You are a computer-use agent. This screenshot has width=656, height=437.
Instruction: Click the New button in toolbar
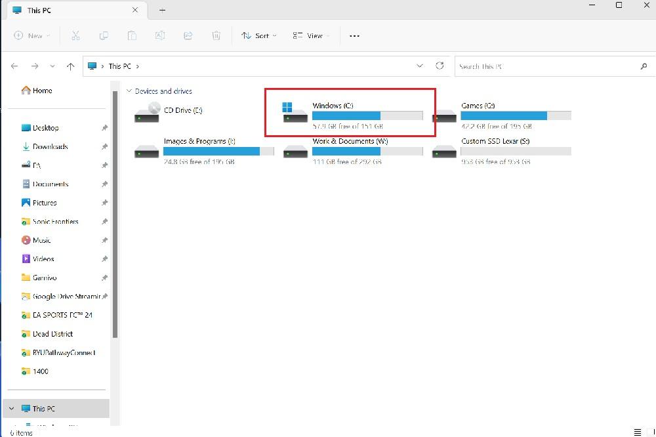pos(30,35)
